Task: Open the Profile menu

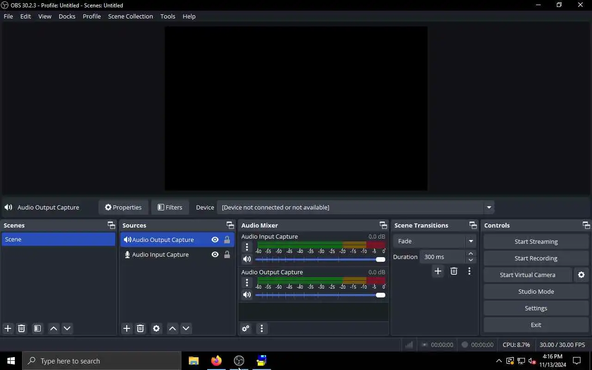Action: tap(92, 16)
